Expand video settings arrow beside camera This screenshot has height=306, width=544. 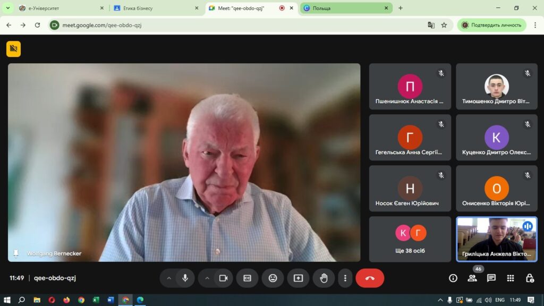pos(207,278)
